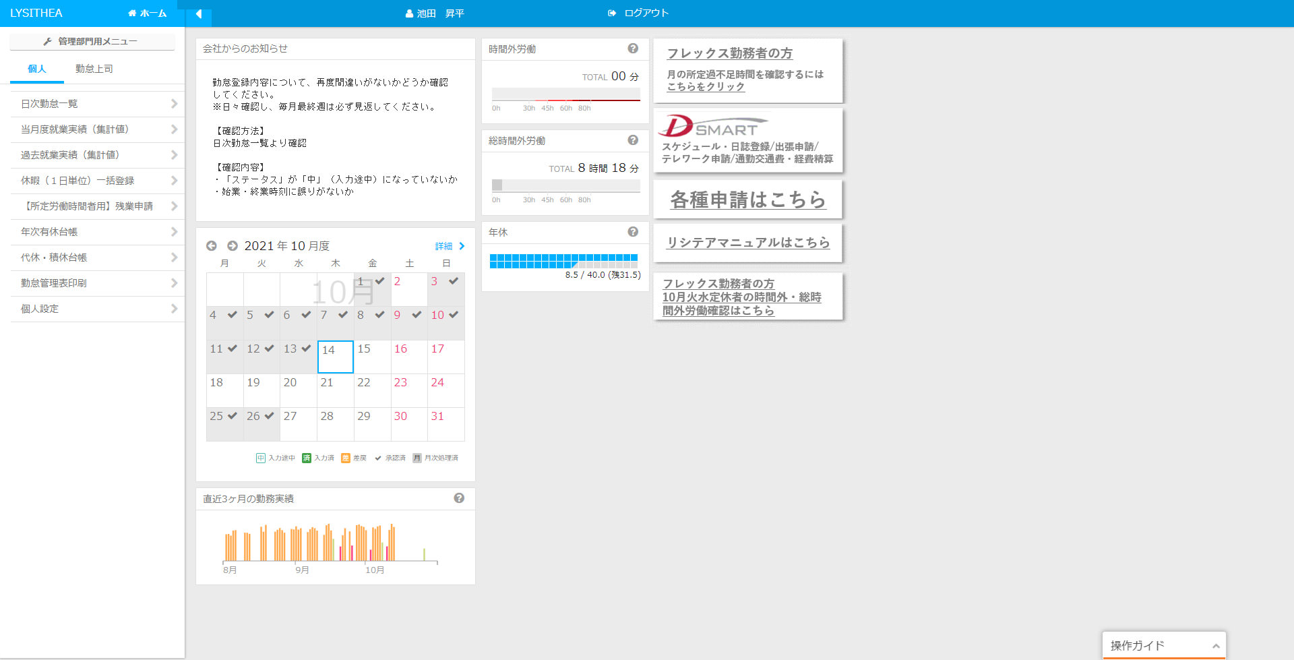Click the logout icon
The image size is (1294, 660).
[612, 13]
